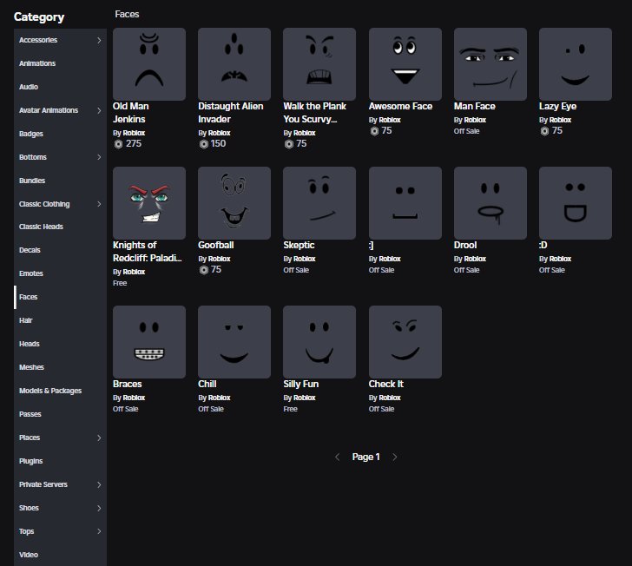This screenshot has height=566, width=632.
Task: Click the Robux icon under Walk the Plank
Action: (x=288, y=144)
